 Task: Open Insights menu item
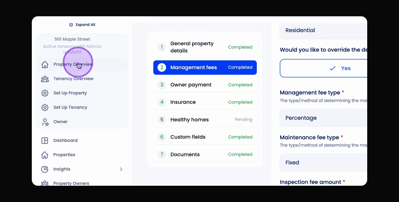click(x=82, y=169)
